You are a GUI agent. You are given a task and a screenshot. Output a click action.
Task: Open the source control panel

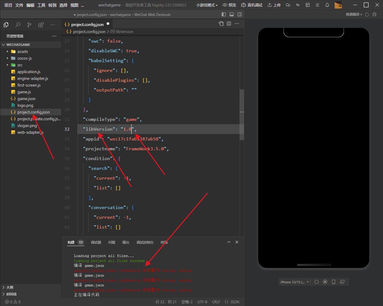point(29,25)
